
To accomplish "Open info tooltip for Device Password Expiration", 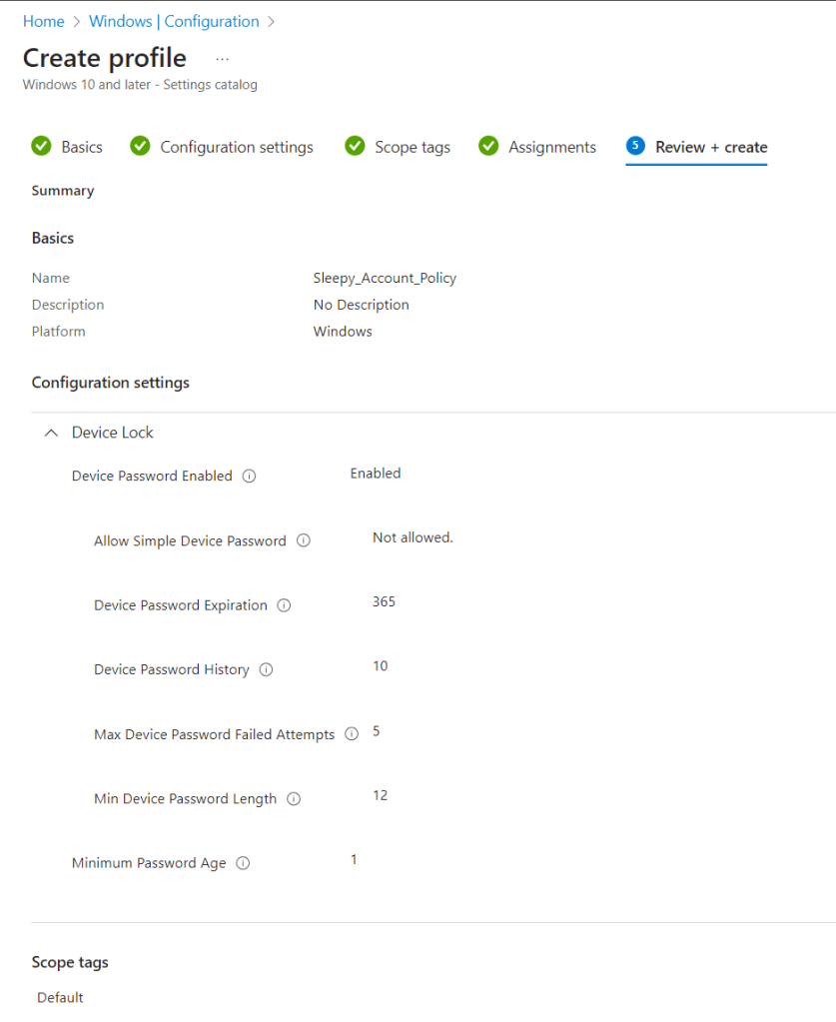I will pyautogui.click(x=284, y=605).
